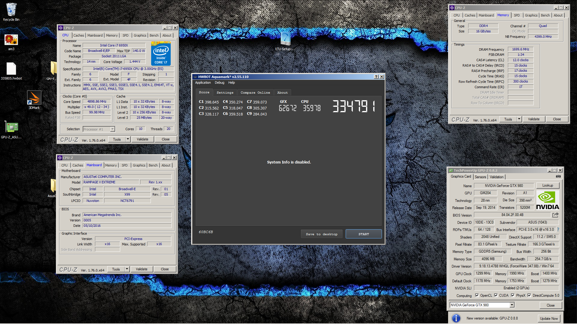Open Caches tab in the CPU-Z CPU window
This screenshot has width=577, height=324.
click(79, 35)
